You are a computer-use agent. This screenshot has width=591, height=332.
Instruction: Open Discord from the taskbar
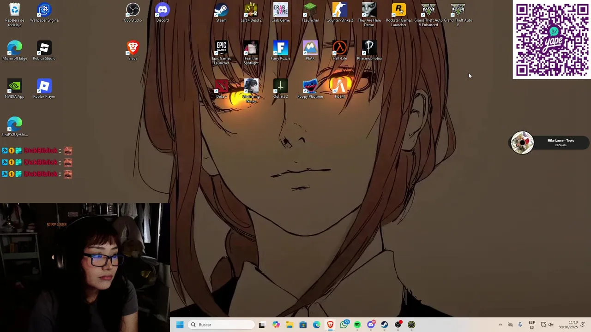tap(371, 325)
